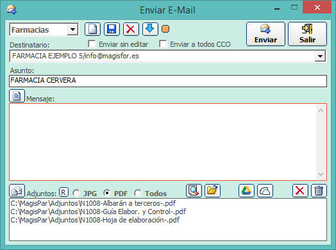Open the Farmacias dropdown list

tap(72, 29)
